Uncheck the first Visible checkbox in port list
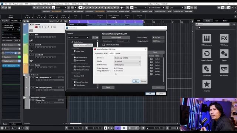The width and height of the screenshot is (237, 133). 151,59
